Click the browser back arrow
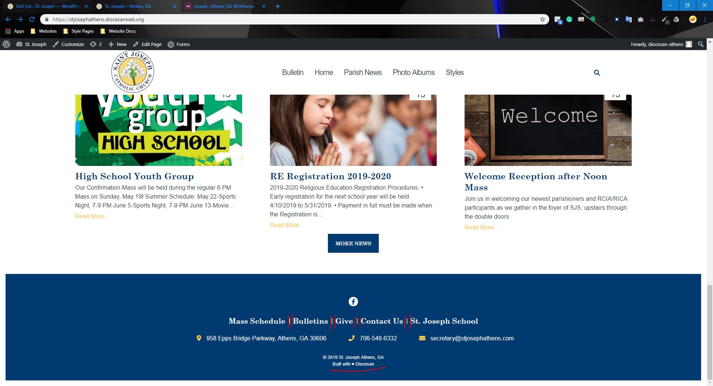This screenshot has width=713, height=386. [x=8, y=19]
